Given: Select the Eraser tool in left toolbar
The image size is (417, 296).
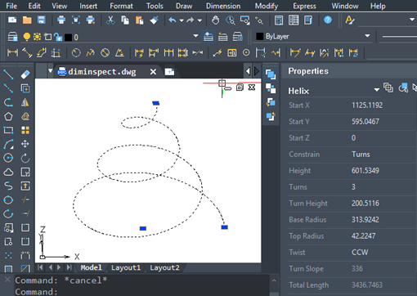Looking at the screenshot, I should click(25, 74).
